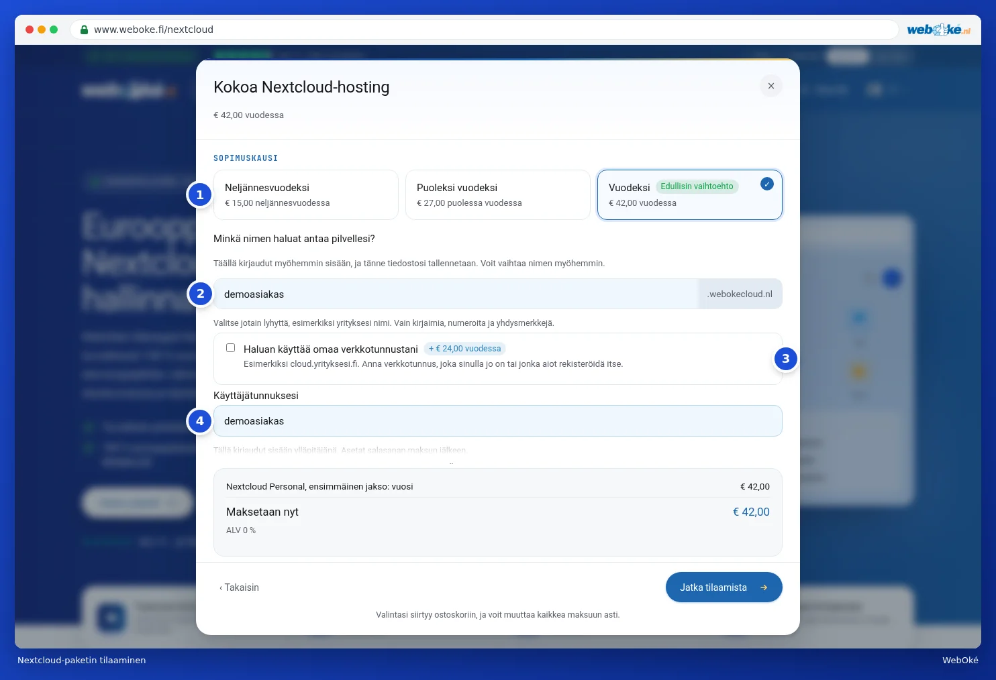Click the Kokoa Nextcloud-hosting dialog title

(x=301, y=87)
